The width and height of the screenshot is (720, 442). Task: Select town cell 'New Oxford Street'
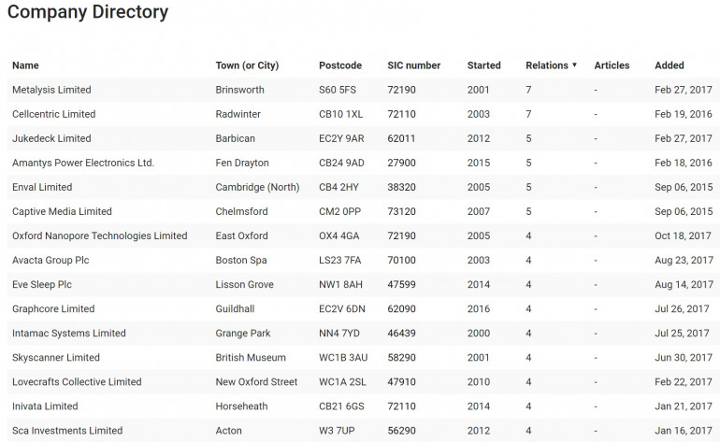click(x=256, y=381)
